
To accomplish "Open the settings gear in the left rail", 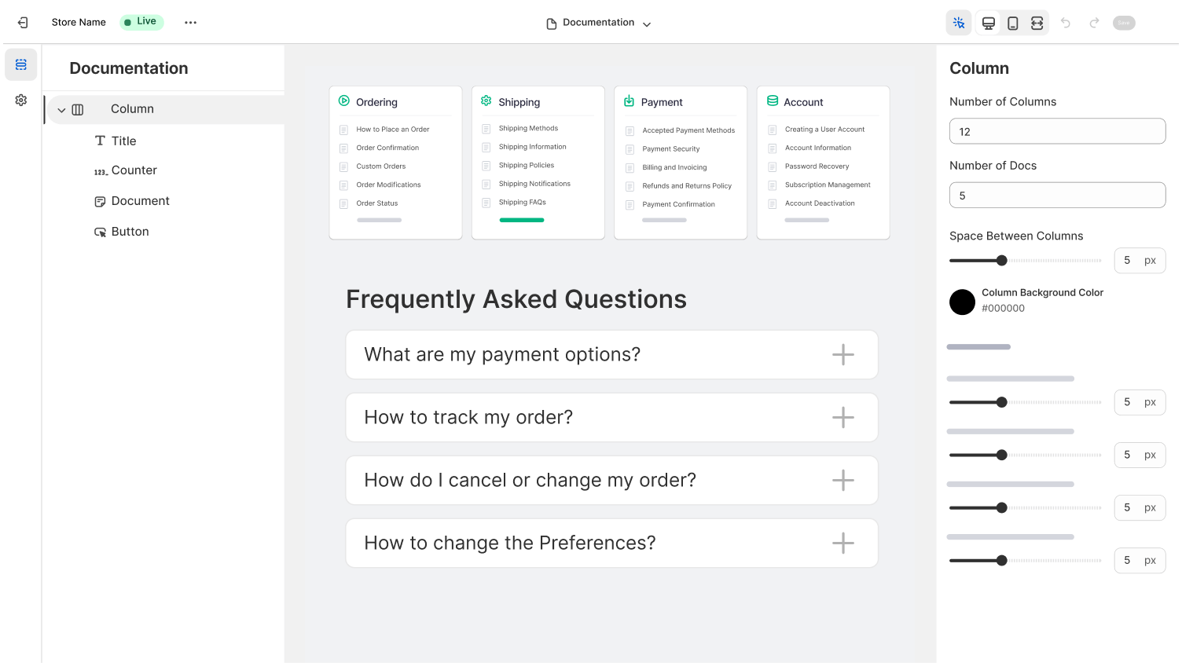I will 20,100.
